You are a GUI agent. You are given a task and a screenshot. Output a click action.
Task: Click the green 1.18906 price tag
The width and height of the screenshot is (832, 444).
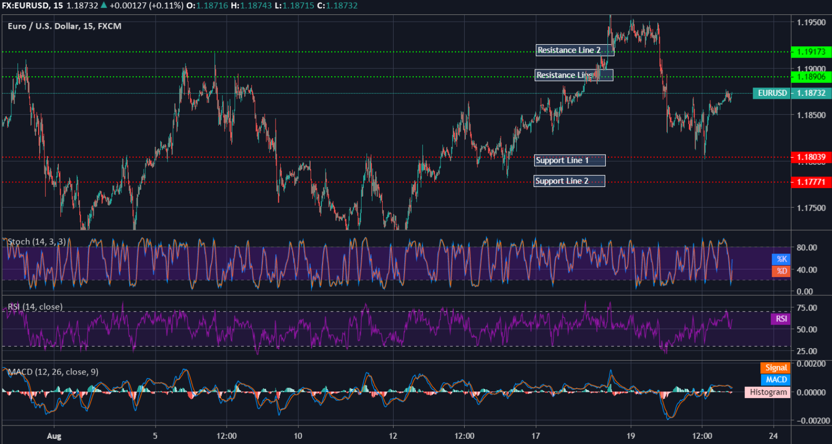811,77
